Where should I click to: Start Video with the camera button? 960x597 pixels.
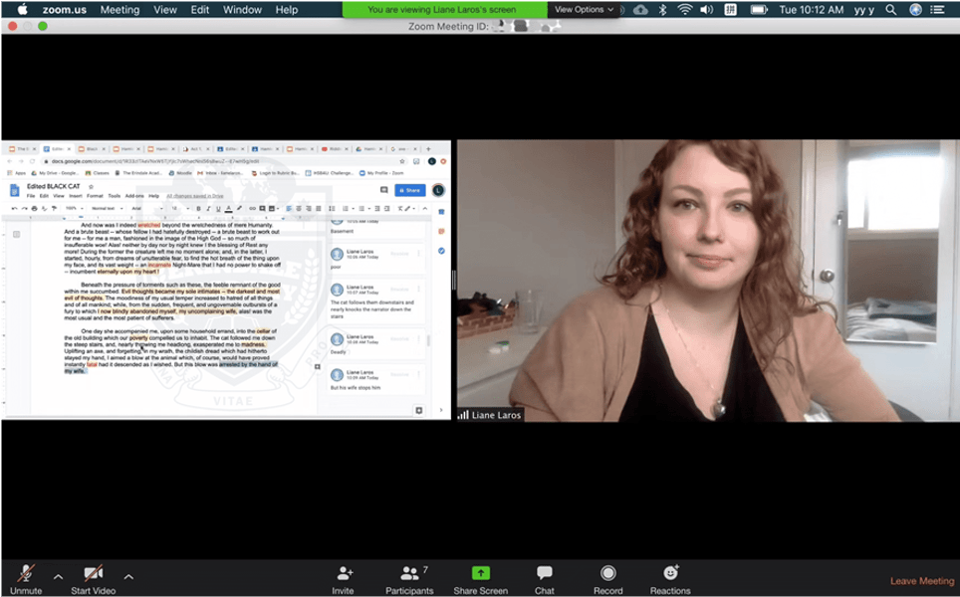click(94, 574)
